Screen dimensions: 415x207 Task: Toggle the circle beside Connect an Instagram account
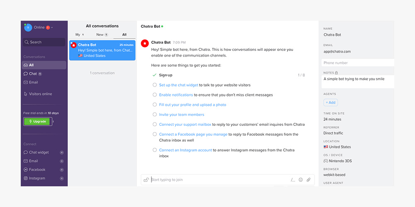click(154, 150)
